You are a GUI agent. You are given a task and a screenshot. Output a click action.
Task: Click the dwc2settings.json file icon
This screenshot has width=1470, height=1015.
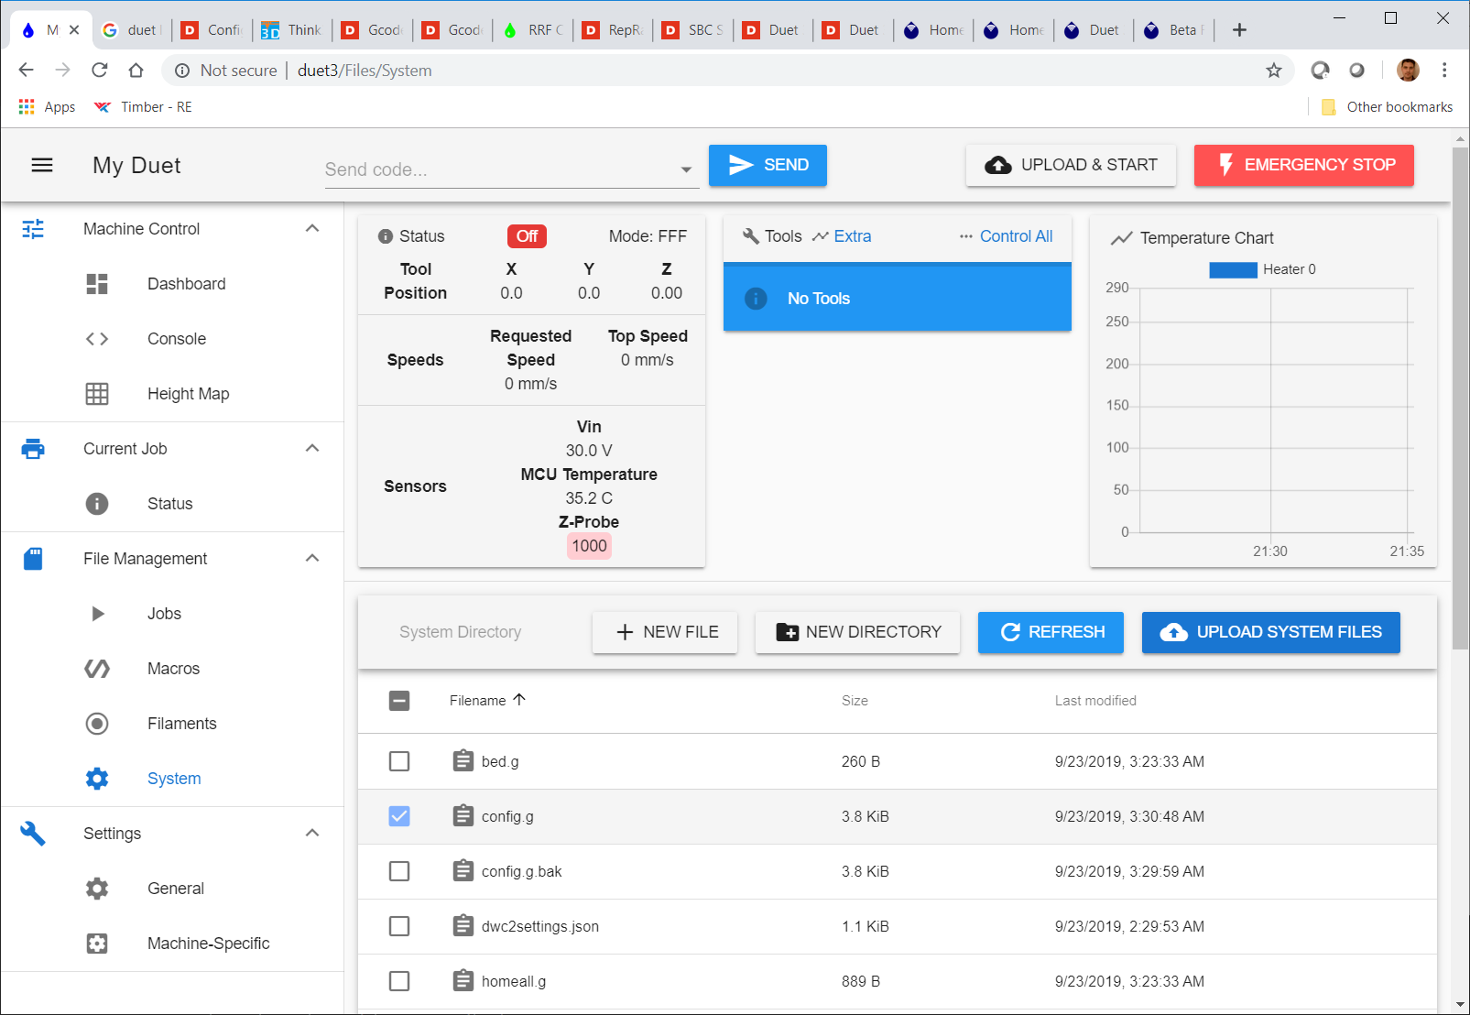(x=463, y=926)
